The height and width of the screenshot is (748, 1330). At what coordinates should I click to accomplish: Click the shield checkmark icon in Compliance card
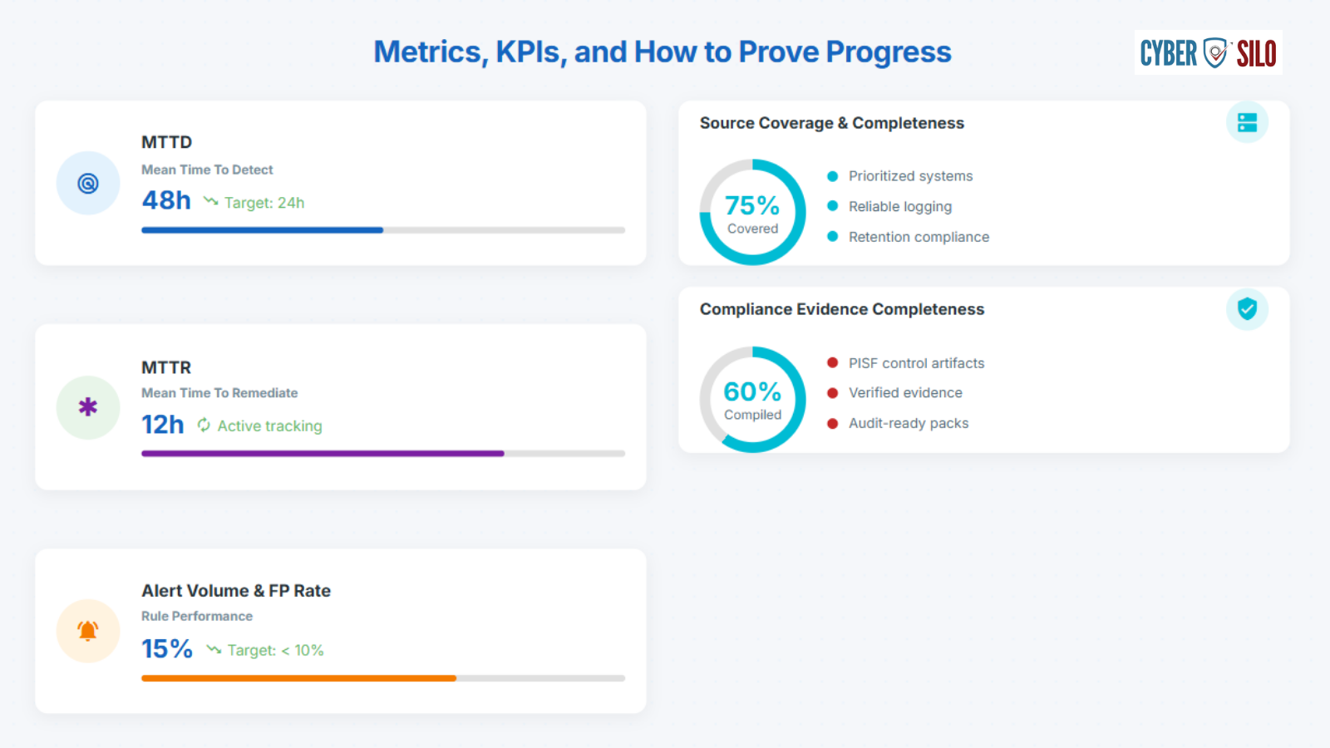1247,309
